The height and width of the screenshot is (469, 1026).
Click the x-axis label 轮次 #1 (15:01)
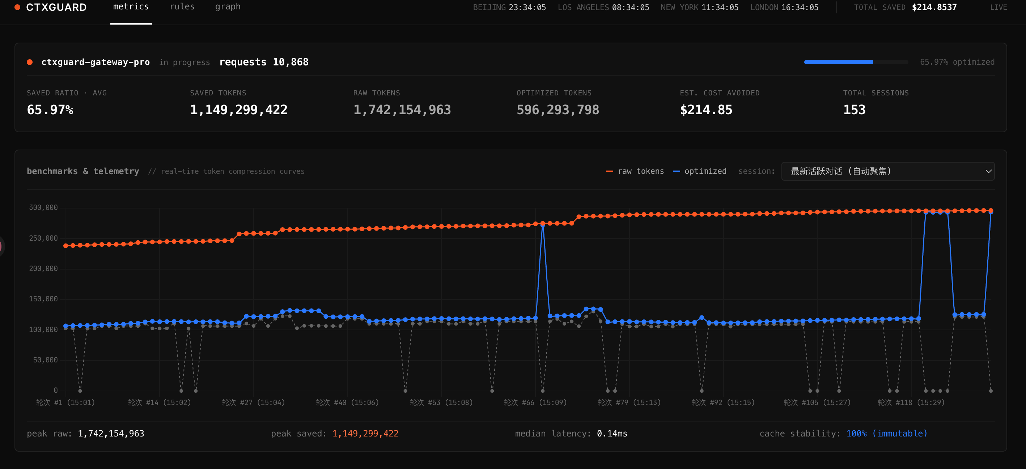pos(65,403)
